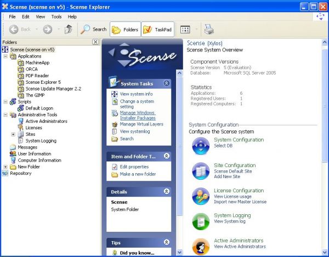329x257 pixels.
Task: Open Search from the toolbar
Action: click(93, 30)
